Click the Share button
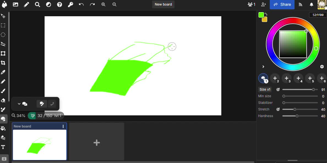Viewport: 327px width, 163px height. coord(282,5)
